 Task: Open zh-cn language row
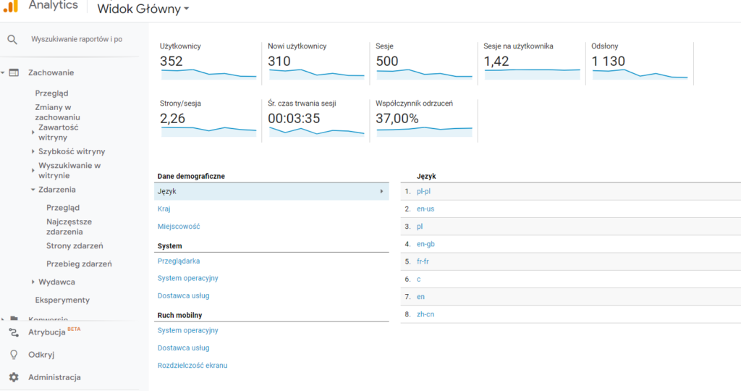425,314
